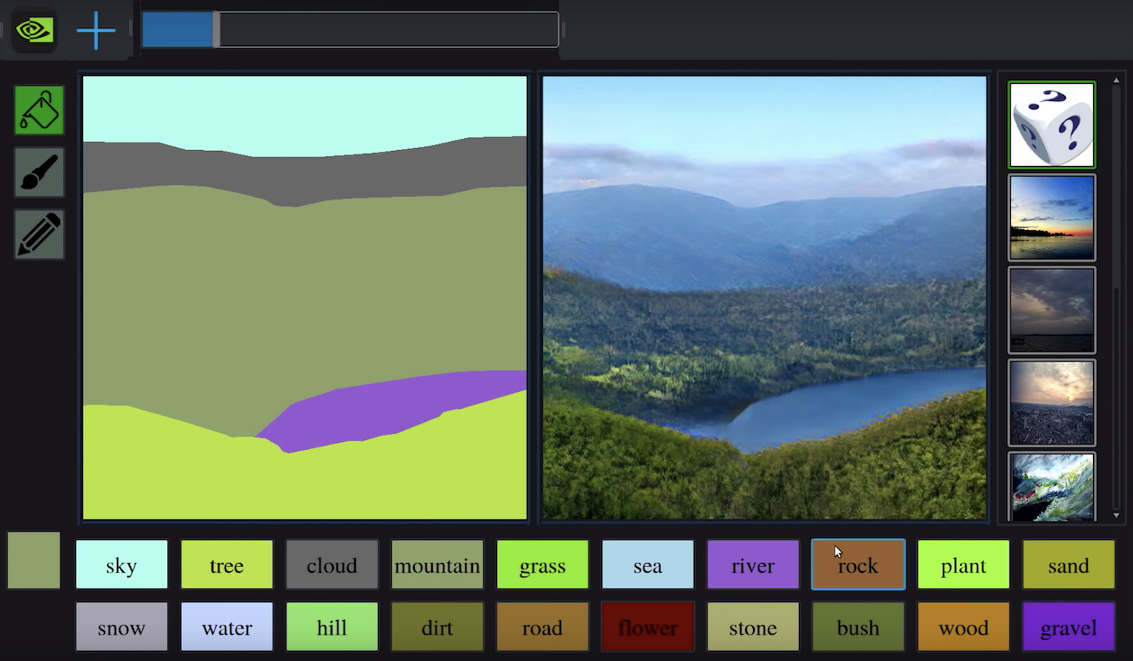Choose the rock material

click(x=857, y=564)
